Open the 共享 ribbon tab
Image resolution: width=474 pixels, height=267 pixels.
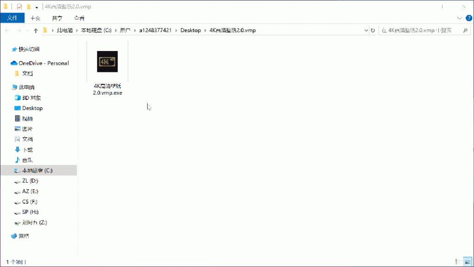coord(57,18)
